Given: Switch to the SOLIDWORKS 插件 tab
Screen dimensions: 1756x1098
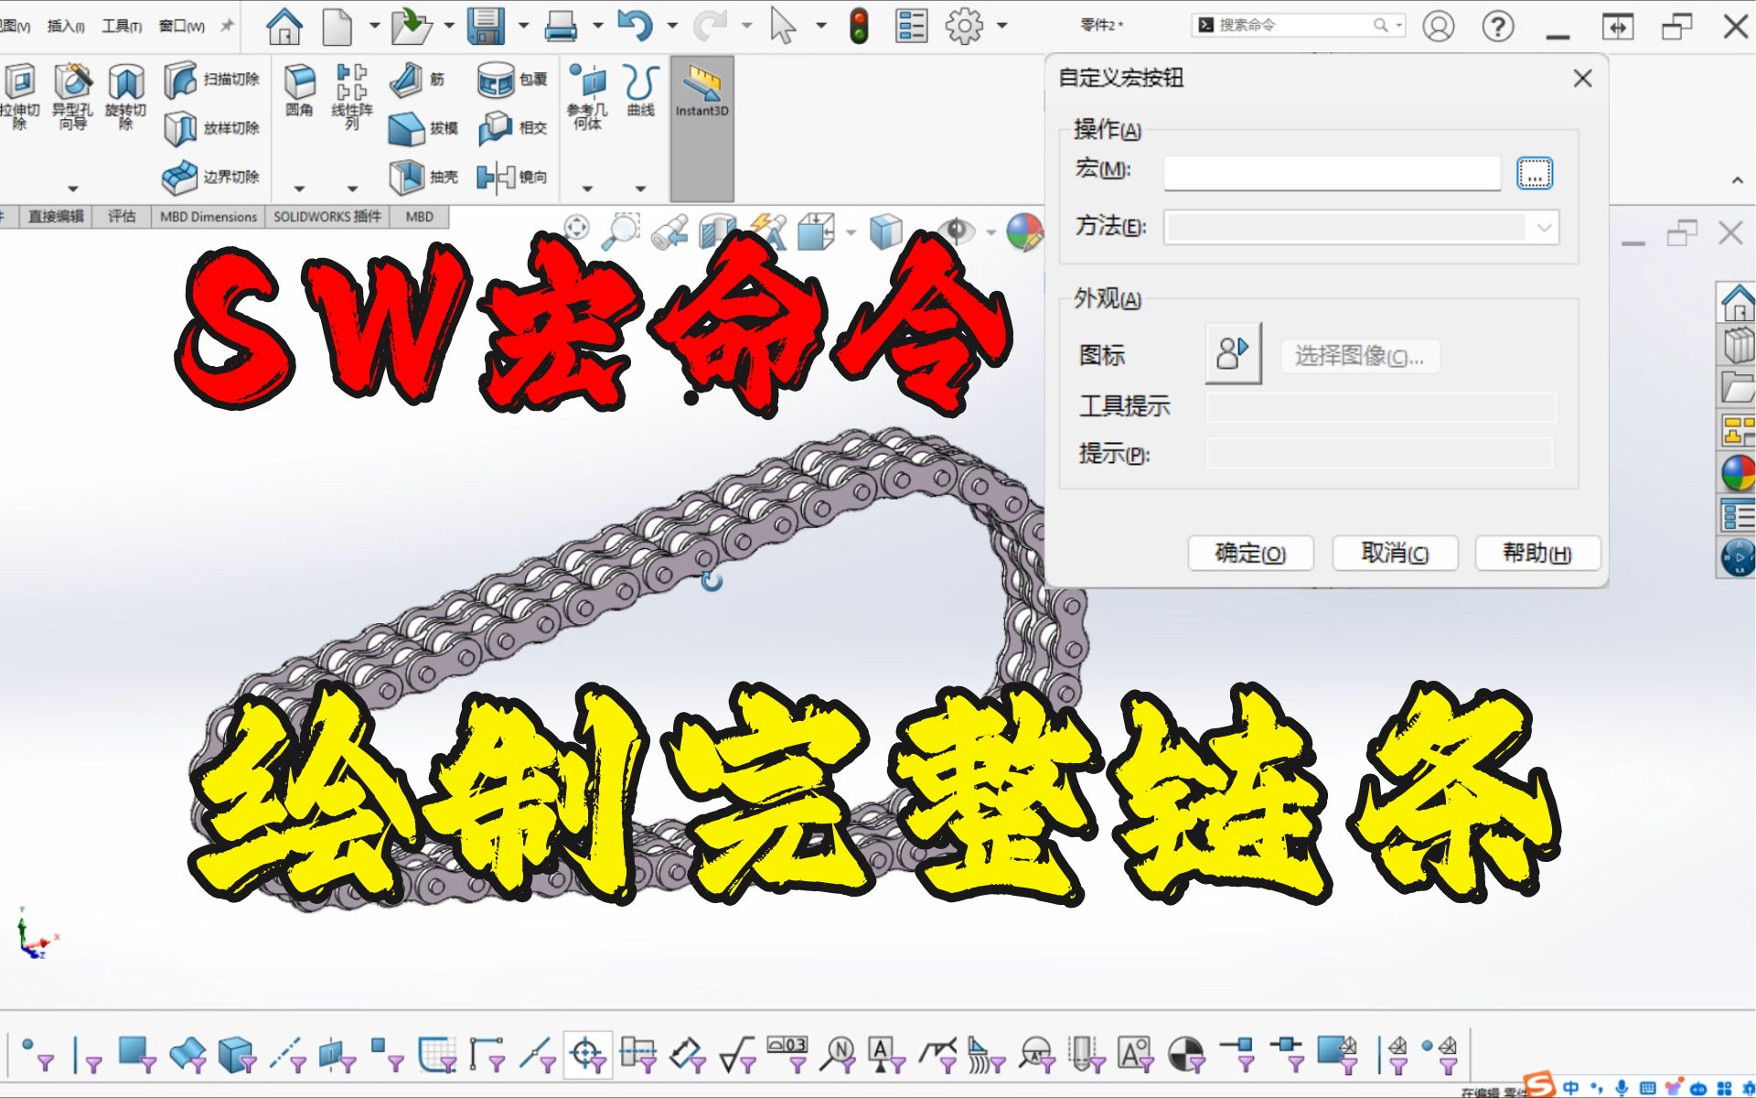Looking at the screenshot, I should 327,216.
